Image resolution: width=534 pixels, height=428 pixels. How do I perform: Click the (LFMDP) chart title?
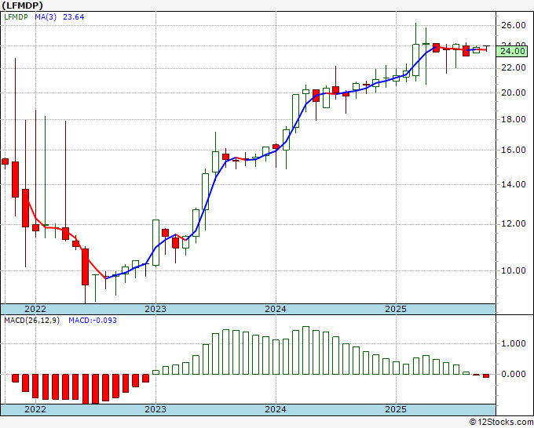[x=22, y=5]
